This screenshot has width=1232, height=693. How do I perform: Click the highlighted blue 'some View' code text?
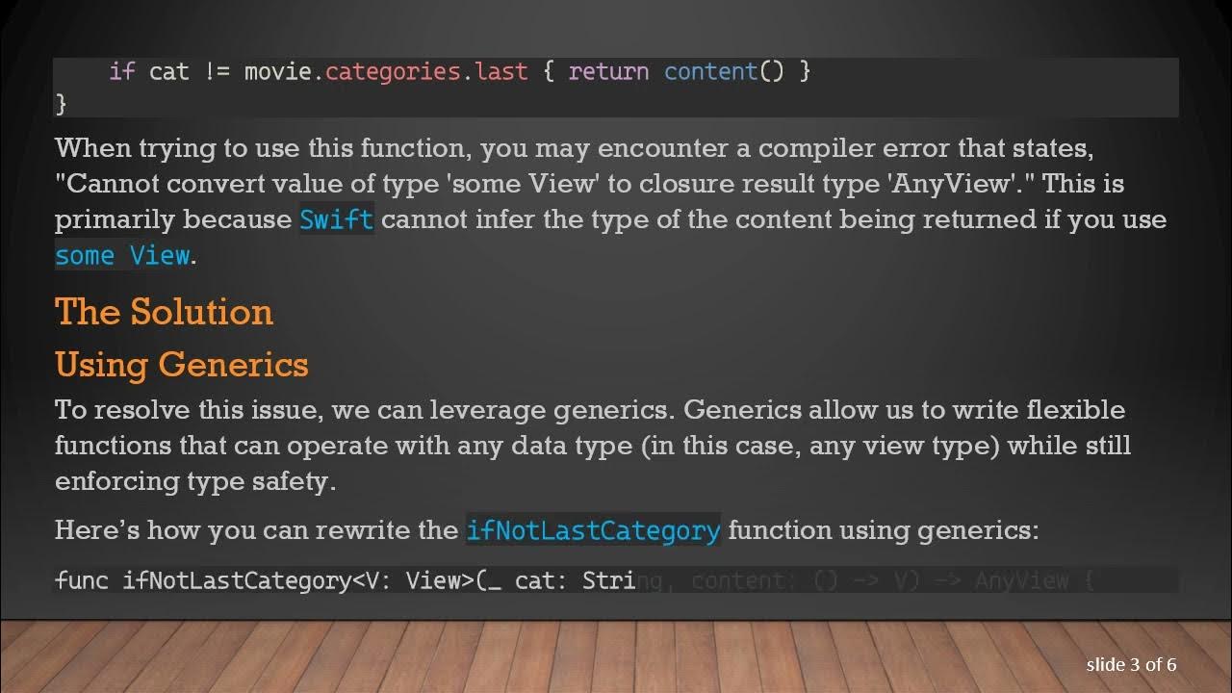point(121,256)
